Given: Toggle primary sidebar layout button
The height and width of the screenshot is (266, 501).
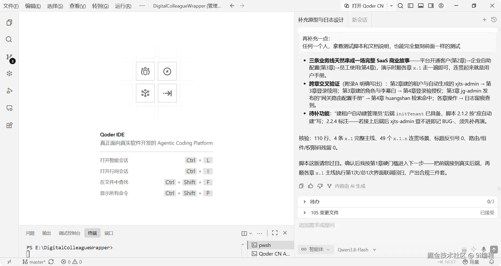Looking at the screenshot, I should [x=410, y=6].
